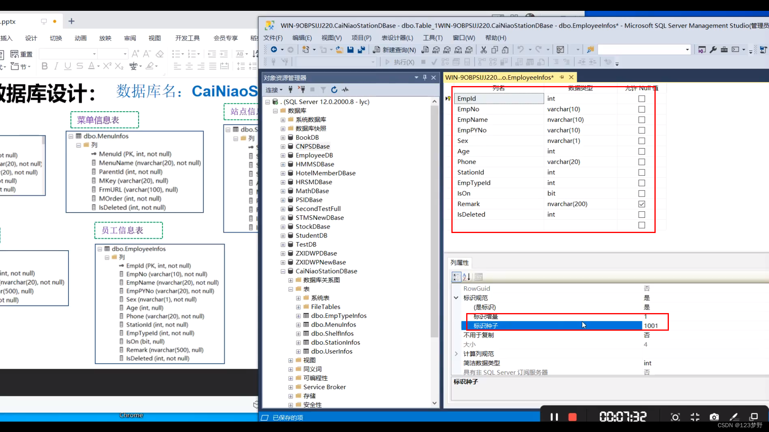Toggle Allow Nulls for EmpId column
This screenshot has height=432, width=769.
[x=642, y=98]
